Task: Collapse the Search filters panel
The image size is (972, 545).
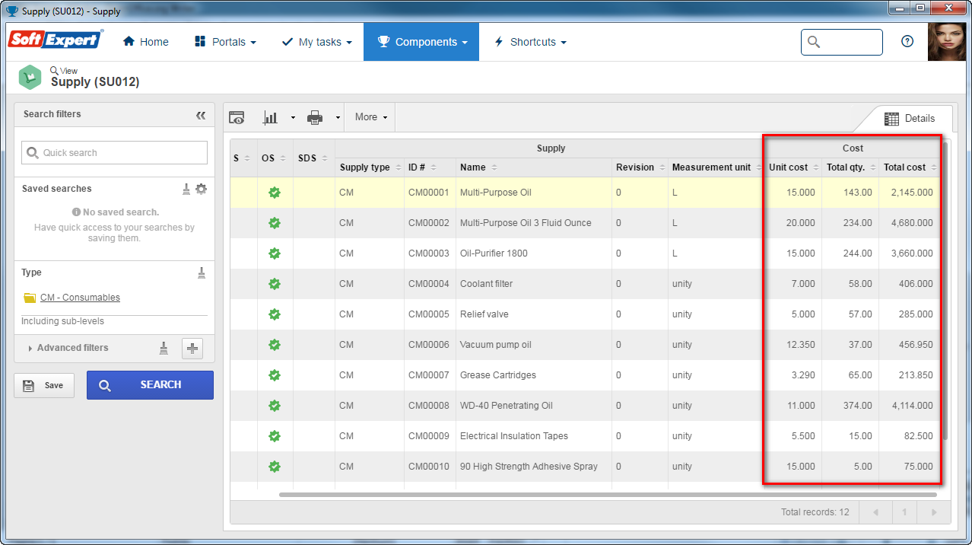Action: (201, 115)
